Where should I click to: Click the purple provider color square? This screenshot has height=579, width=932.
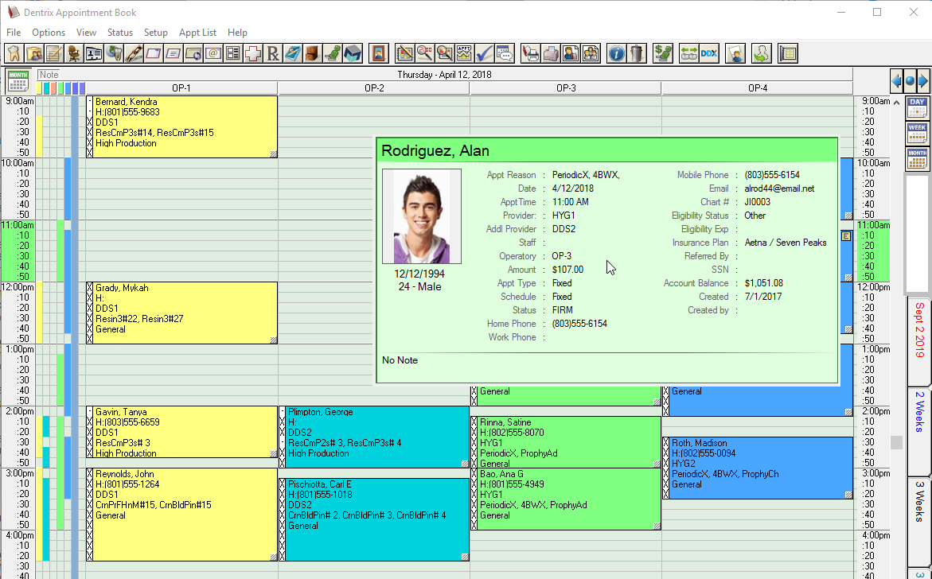[82, 88]
